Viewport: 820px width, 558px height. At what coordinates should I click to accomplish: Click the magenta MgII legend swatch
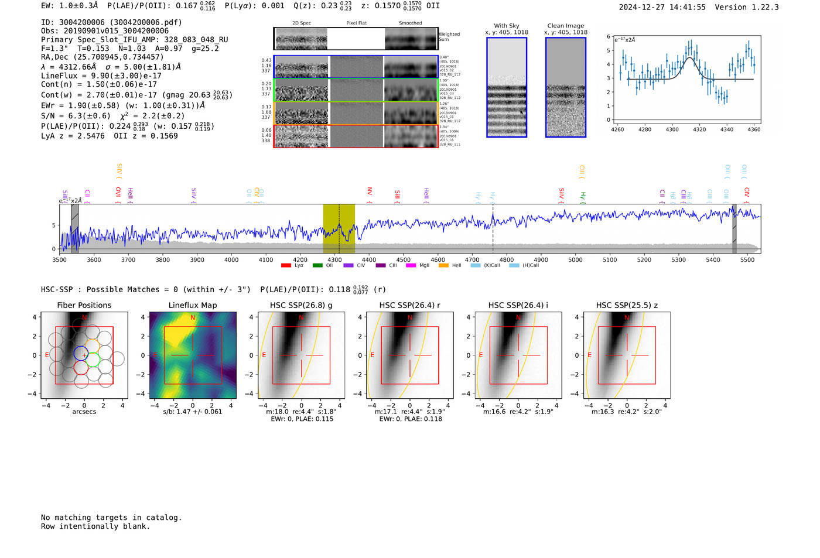pyautogui.click(x=411, y=266)
